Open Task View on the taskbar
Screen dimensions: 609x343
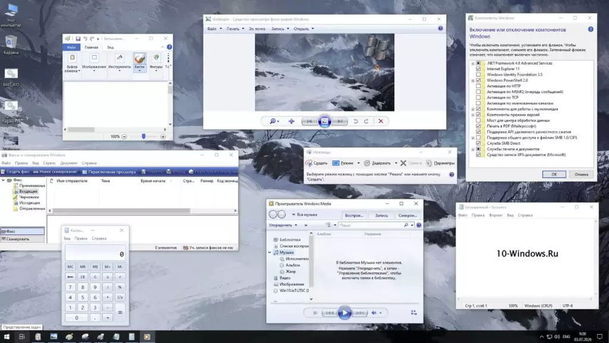click(22, 337)
